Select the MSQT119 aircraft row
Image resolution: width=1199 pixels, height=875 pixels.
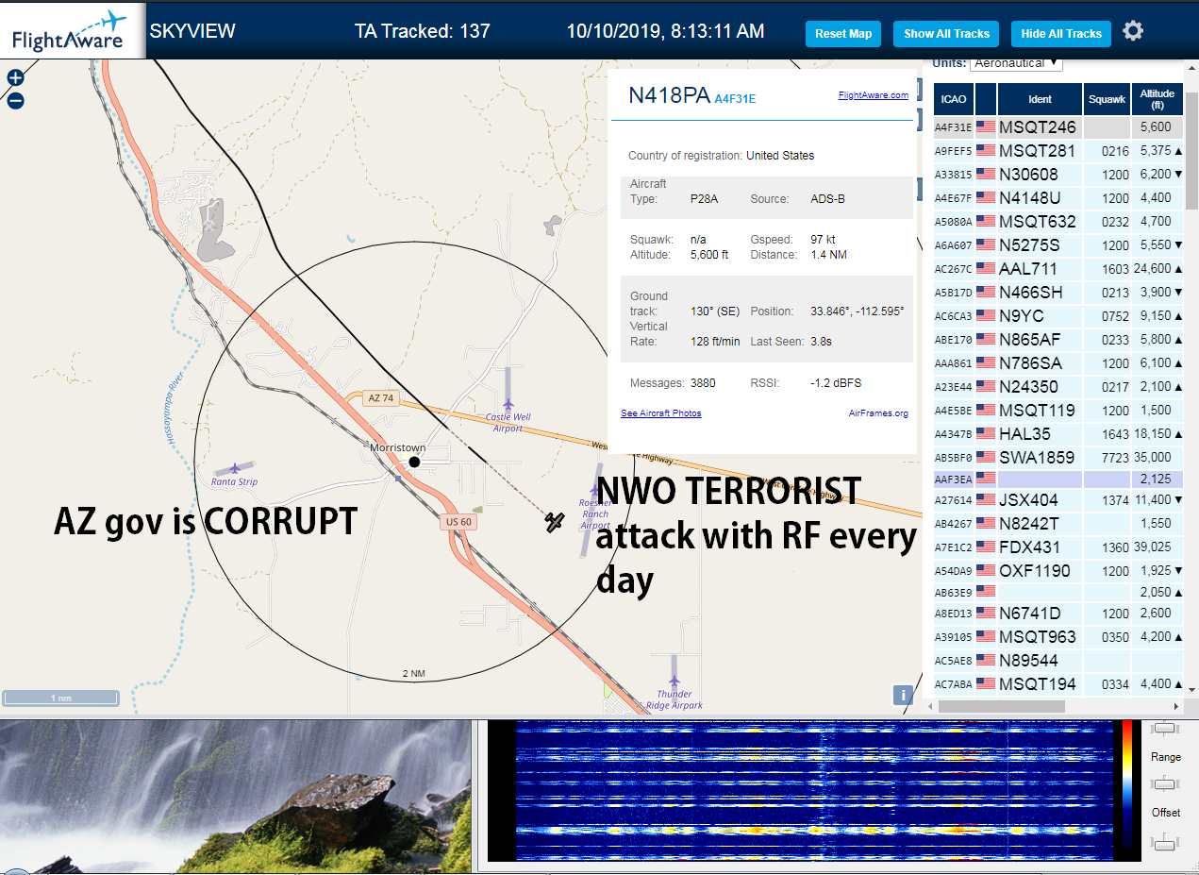click(1058, 411)
